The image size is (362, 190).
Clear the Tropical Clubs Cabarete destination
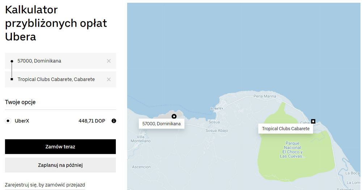pos(109,79)
